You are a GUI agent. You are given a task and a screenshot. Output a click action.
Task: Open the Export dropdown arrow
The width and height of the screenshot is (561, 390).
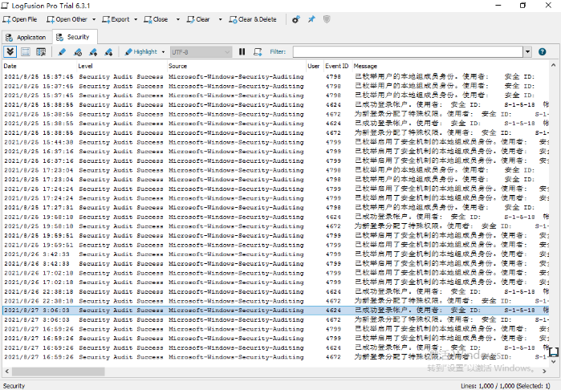[136, 19]
